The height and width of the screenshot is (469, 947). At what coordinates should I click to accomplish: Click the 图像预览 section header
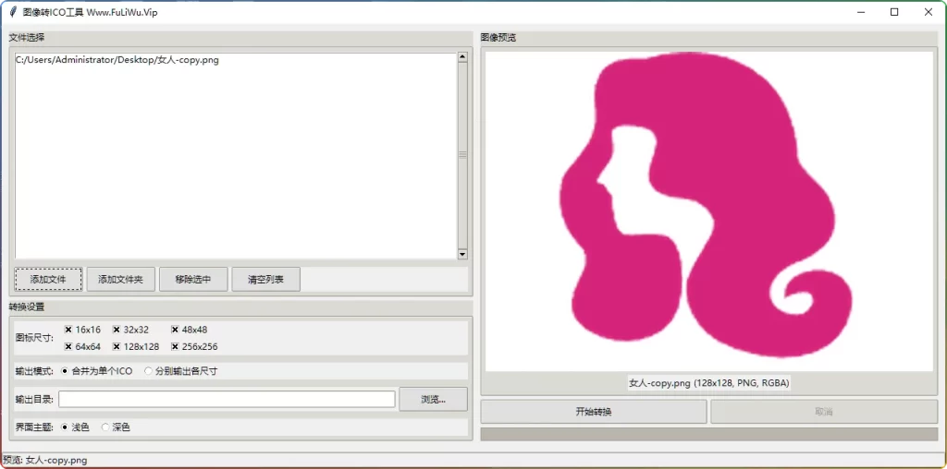coord(498,37)
